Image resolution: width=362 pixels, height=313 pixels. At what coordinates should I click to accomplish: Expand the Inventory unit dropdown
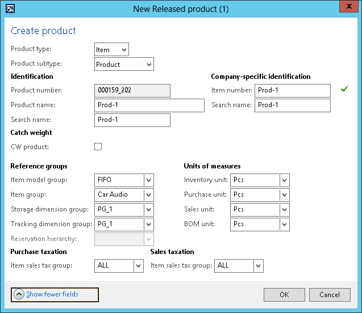tap(284, 180)
